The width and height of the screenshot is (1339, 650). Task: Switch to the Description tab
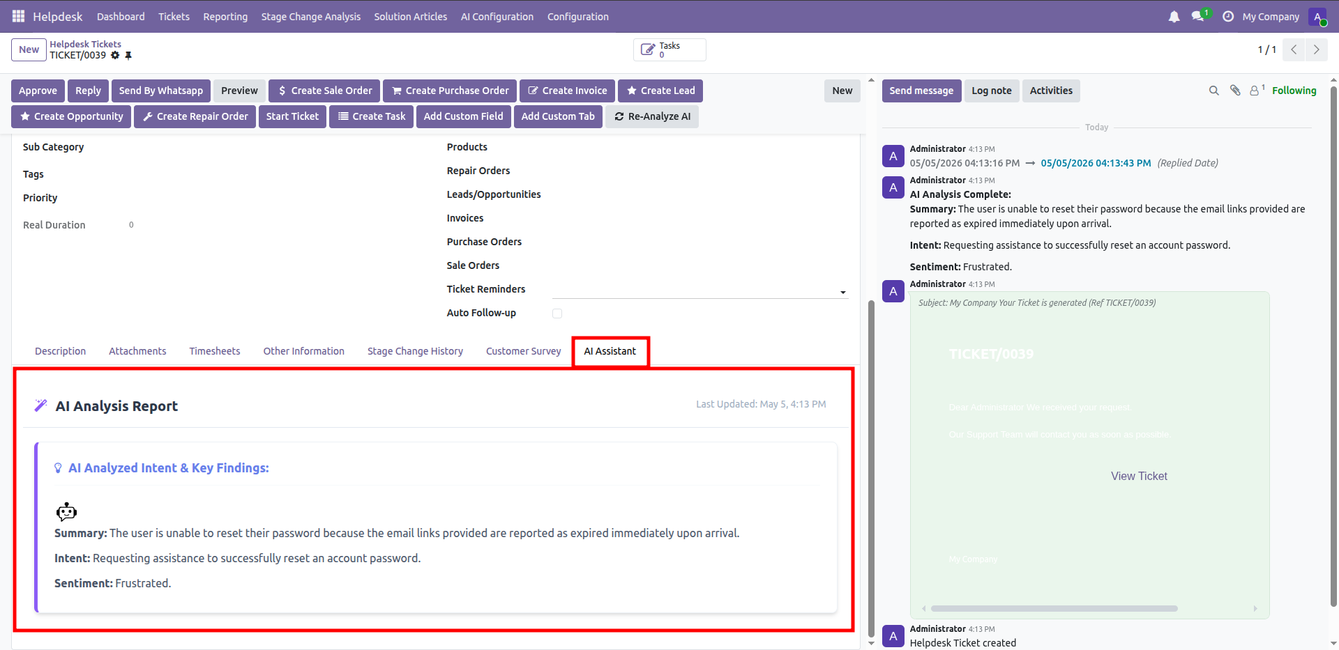coord(61,351)
